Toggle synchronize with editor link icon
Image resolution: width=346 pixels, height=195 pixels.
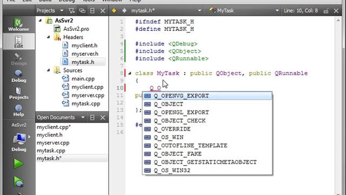click(x=82, y=11)
